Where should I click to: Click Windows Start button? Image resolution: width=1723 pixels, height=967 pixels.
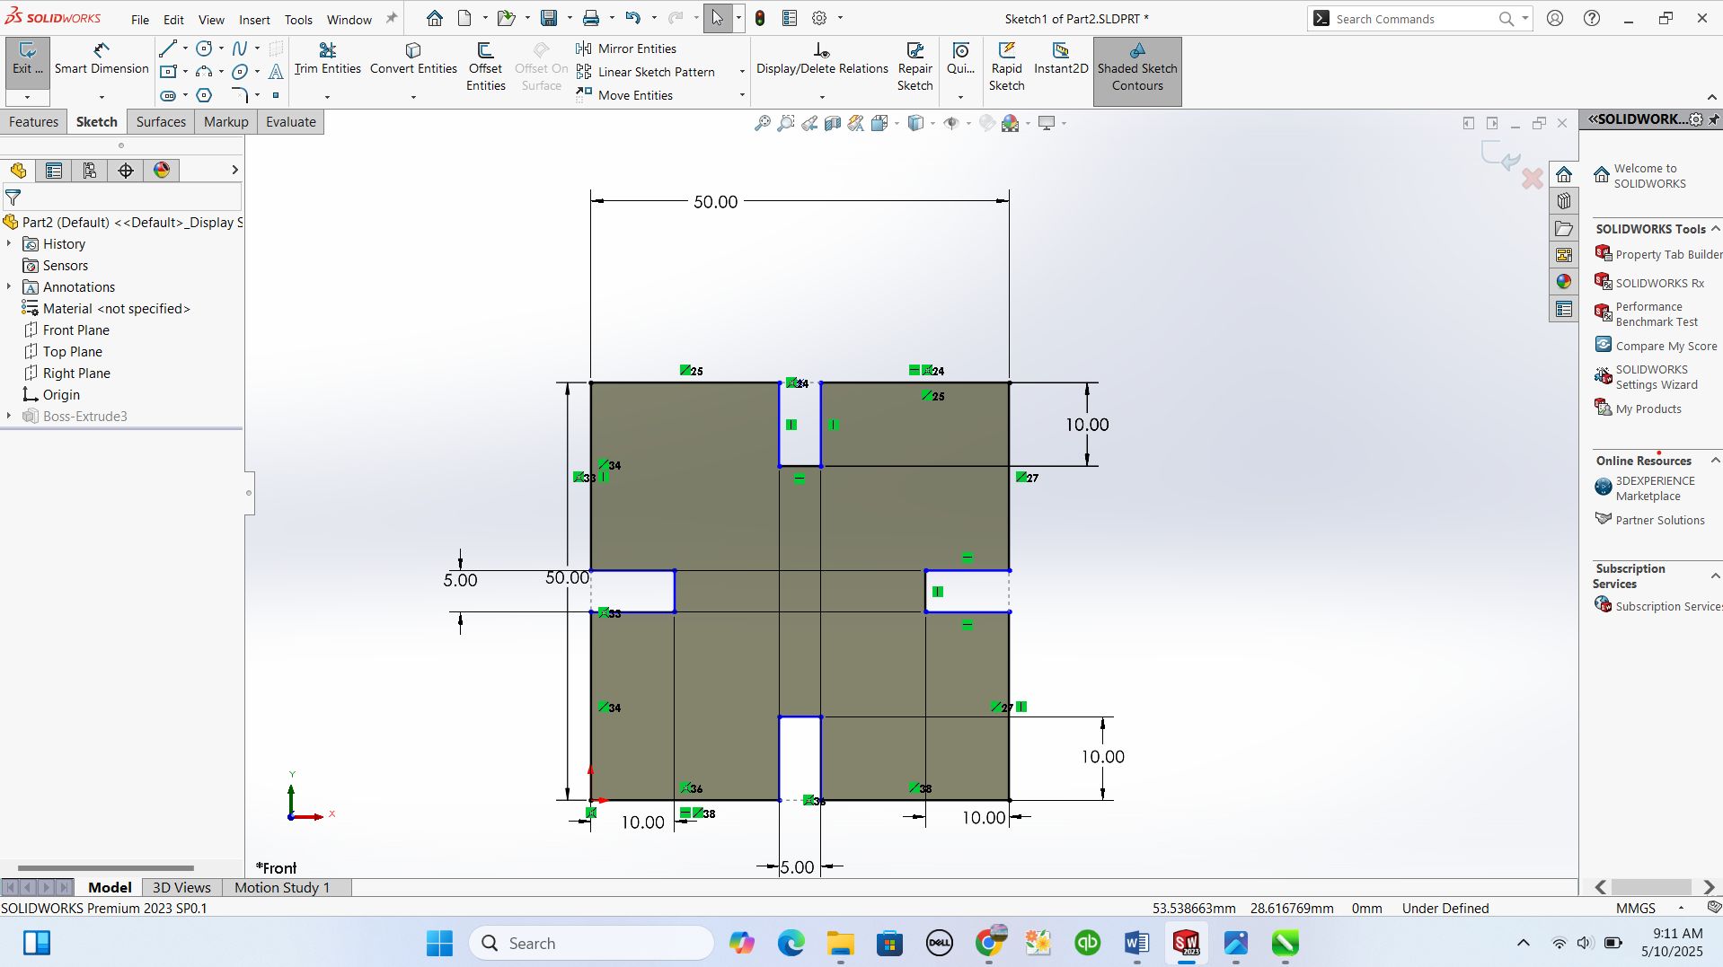coord(439,944)
